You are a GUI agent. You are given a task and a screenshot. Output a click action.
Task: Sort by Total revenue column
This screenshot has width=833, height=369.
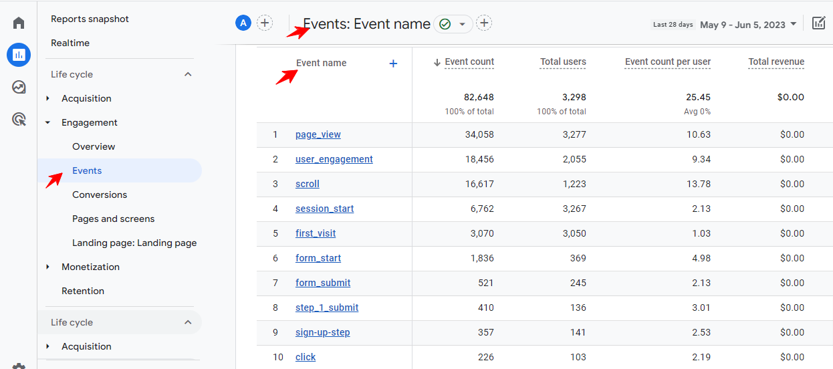pyautogui.click(x=776, y=62)
